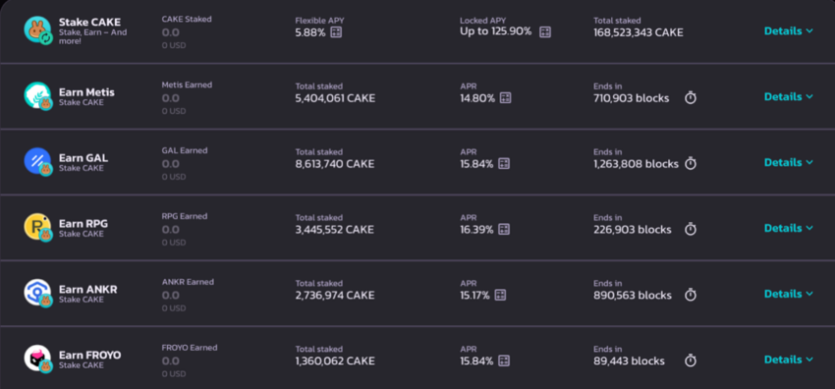Click ROI calculator icon next to 14.80% APR
This screenshot has height=389, width=835.
point(505,98)
